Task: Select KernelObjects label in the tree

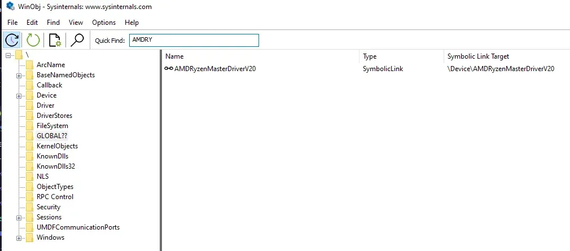Action: pos(57,146)
